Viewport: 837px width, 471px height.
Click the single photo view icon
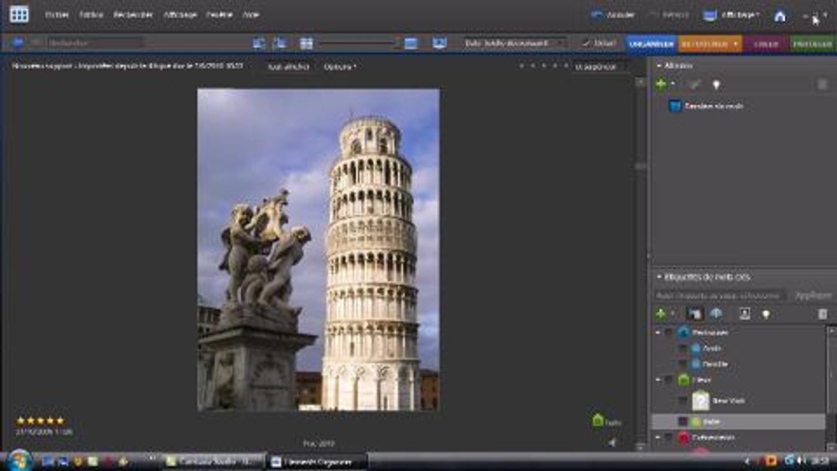coord(411,43)
